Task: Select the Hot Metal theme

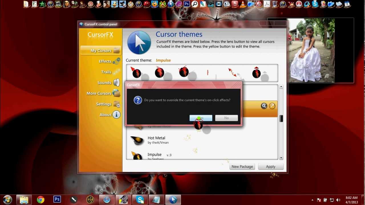Action: tap(202, 140)
